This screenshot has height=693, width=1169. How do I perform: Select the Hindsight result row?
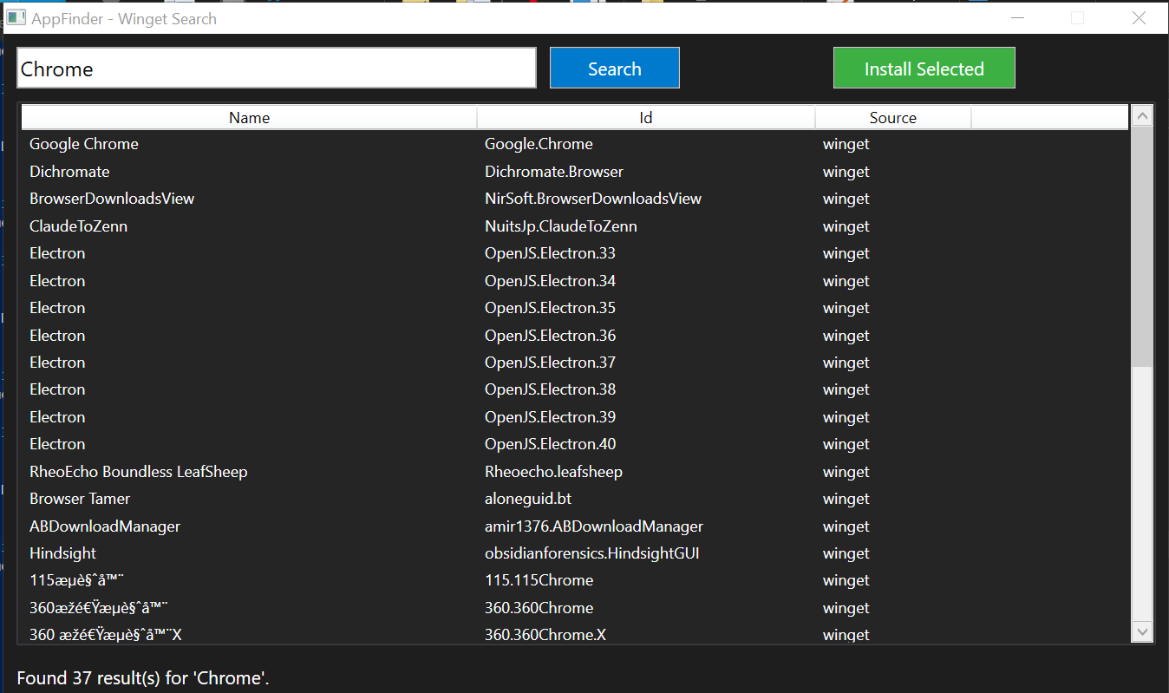pos(62,553)
